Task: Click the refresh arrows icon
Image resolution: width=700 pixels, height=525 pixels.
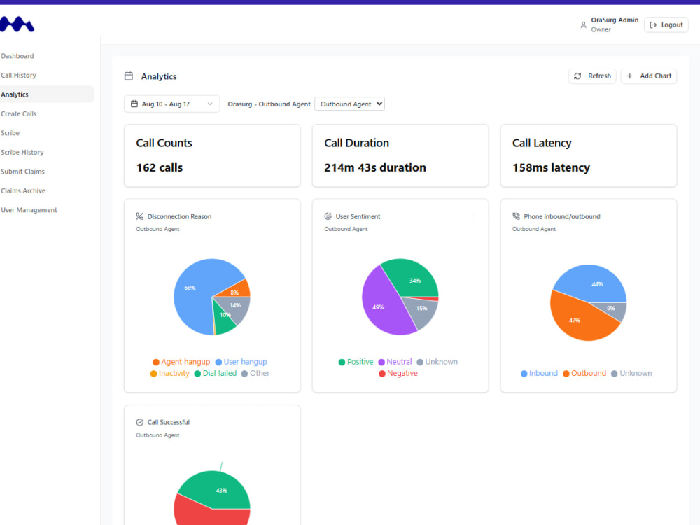Action: (x=577, y=76)
